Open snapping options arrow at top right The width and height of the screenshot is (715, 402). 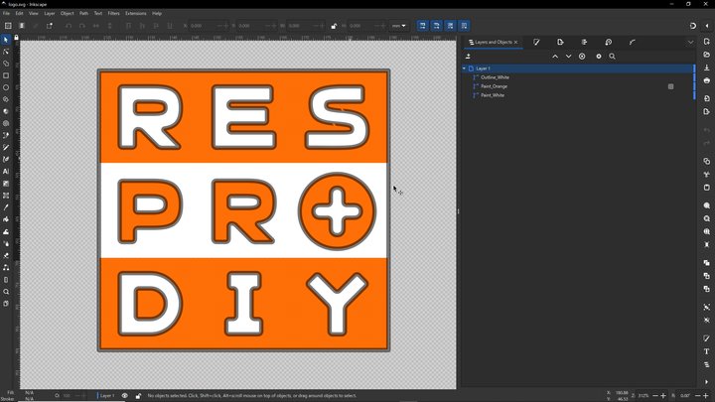coord(707,26)
